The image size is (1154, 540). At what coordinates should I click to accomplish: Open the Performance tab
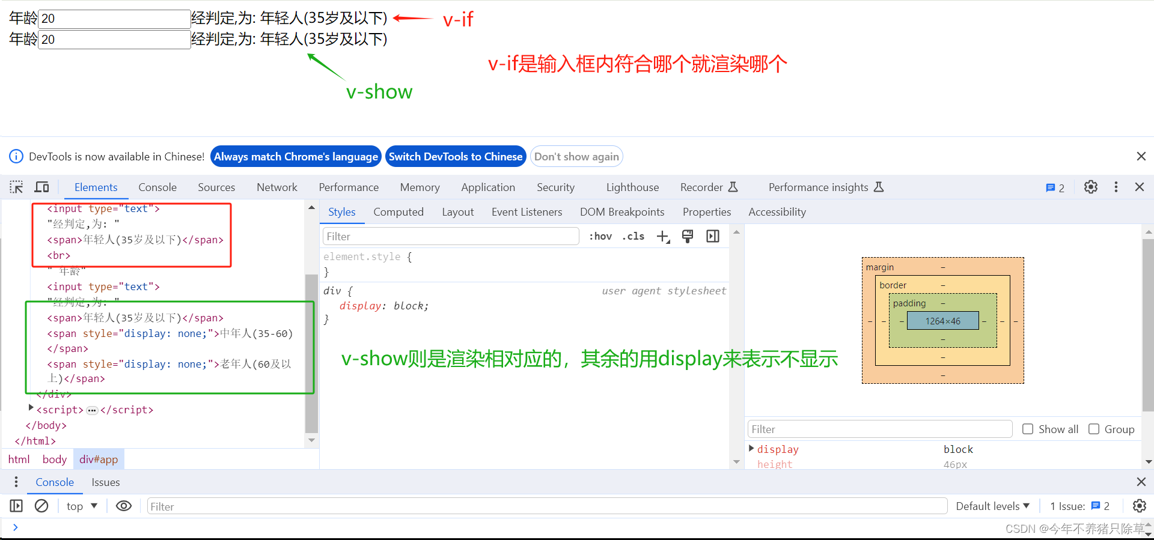click(x=349, y=187)
